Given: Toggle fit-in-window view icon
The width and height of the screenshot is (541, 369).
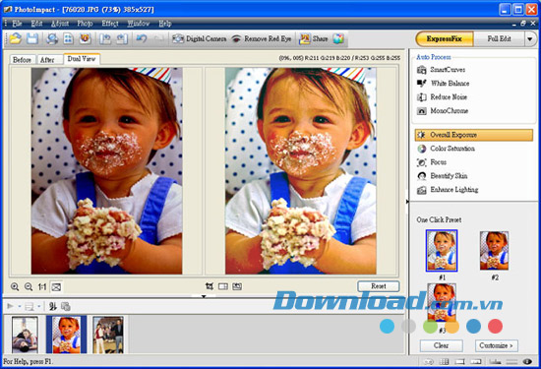Looking at the screenshot, I should click(x=56, y=286).
